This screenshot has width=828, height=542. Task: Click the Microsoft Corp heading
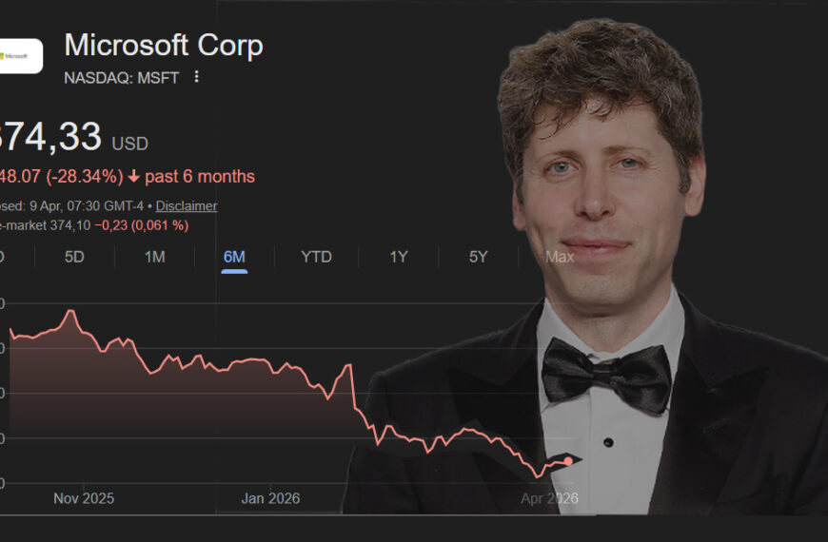point(163,45)
